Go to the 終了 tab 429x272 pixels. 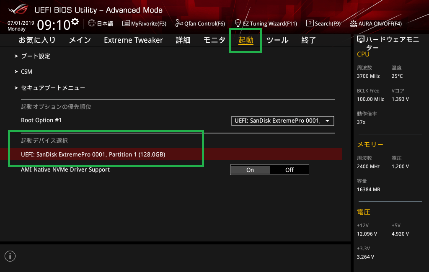point(309,40)
